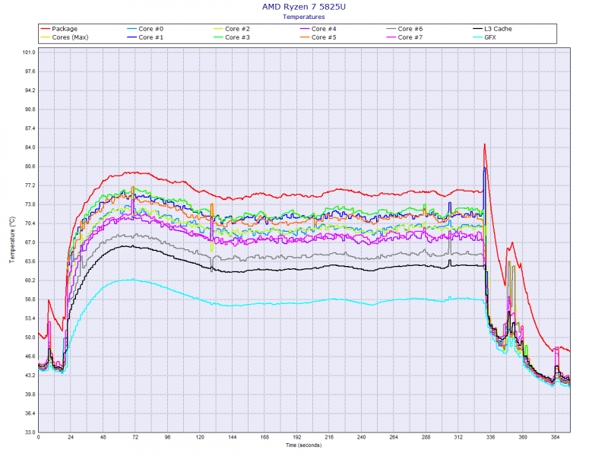Click the Temperature (°C) vertical axis label
The width and height of the screenshot is (608, 456).
(x=11, y=240)
